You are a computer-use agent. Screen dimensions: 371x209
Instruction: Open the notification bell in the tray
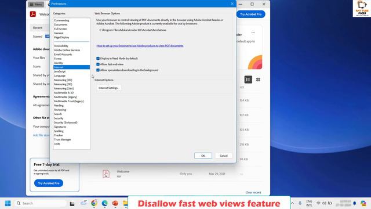(x=354, y=203)
